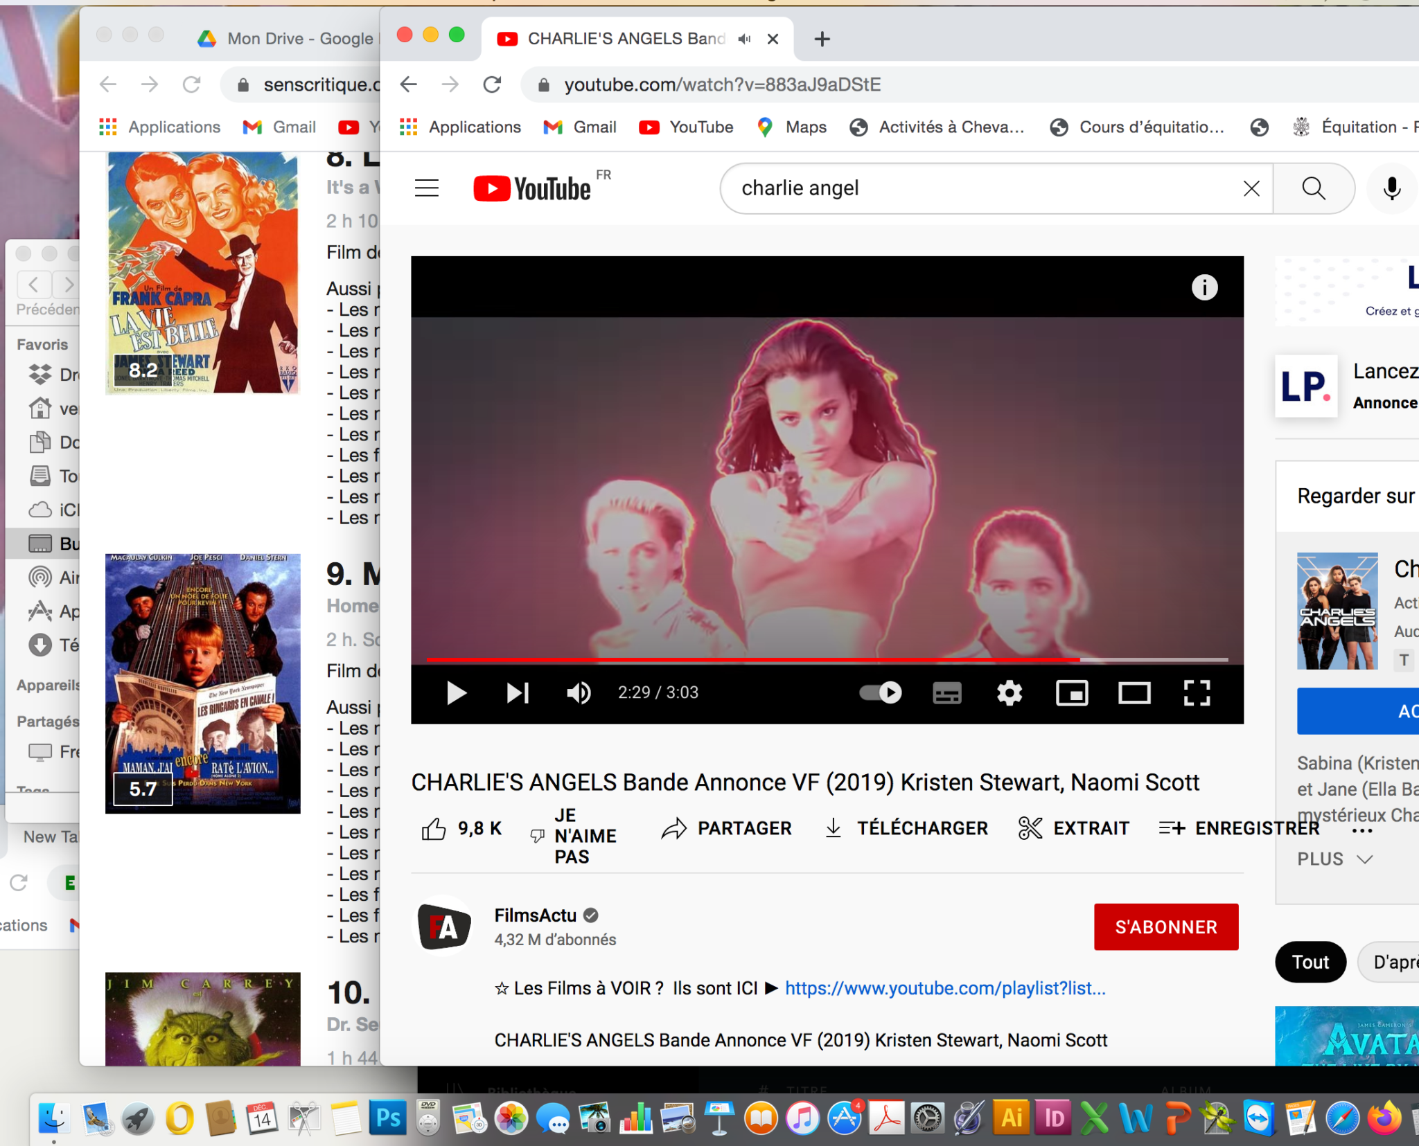Open Calendar in the dock
The height and width of the screenshot is (1146, 1419).
(x=262, y=1117)
